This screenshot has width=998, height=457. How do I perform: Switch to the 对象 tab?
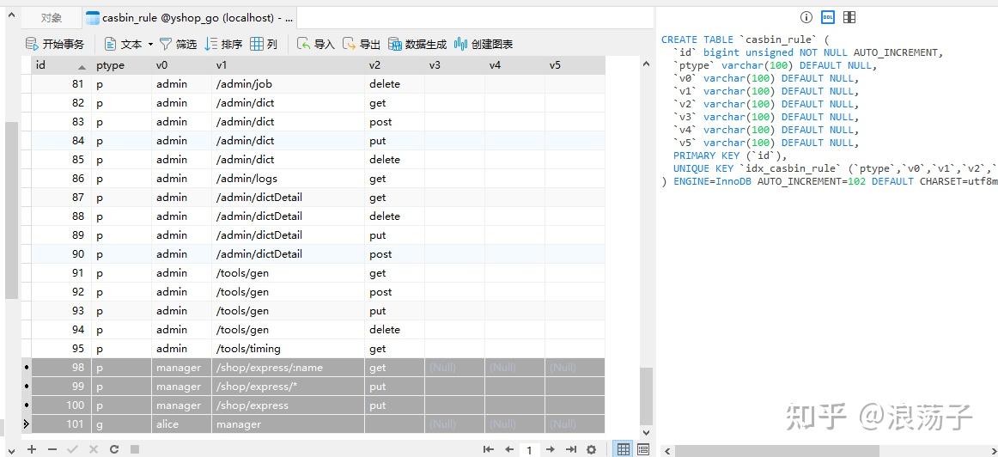(52, 18)
